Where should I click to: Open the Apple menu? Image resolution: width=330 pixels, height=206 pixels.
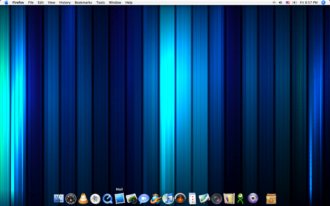(6, 3)
